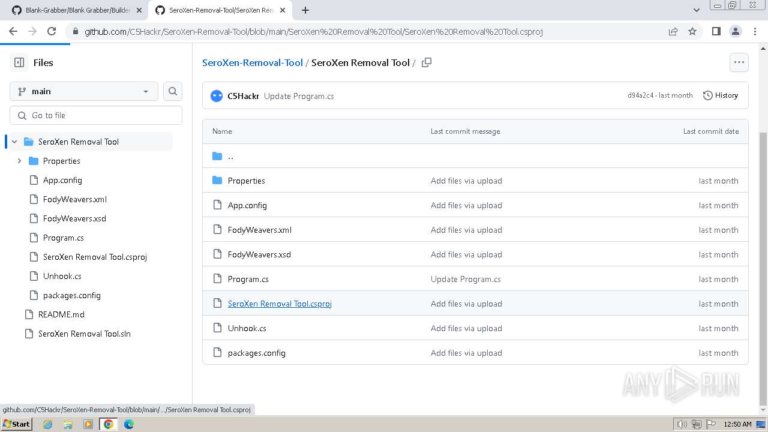
Task: Go back in browser
Action: [13, 31]
